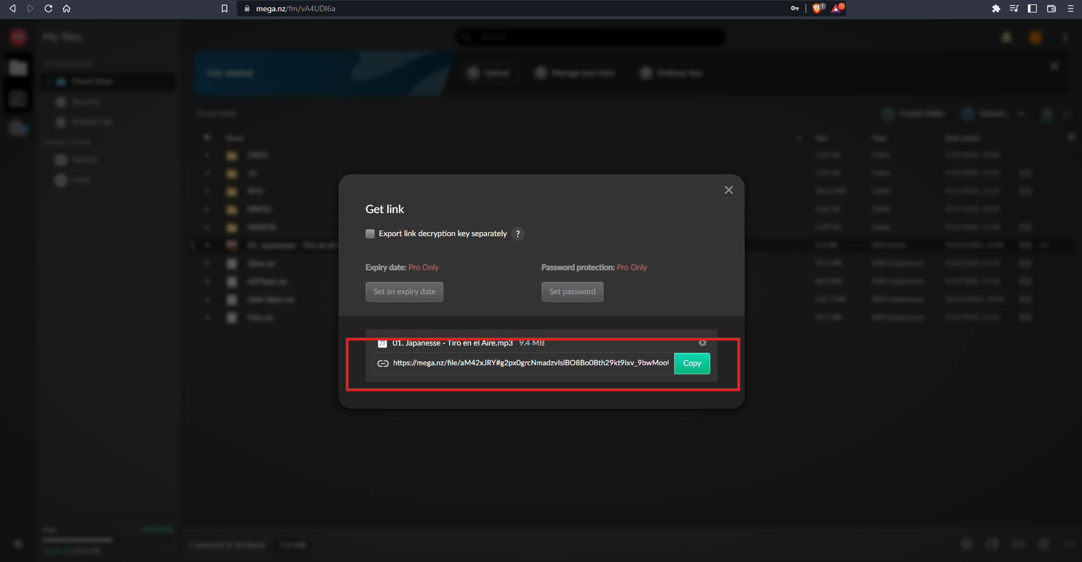Open the extensions puzzle-piece menu
The height and width of the screenshot is (562, 1082).
996,8
